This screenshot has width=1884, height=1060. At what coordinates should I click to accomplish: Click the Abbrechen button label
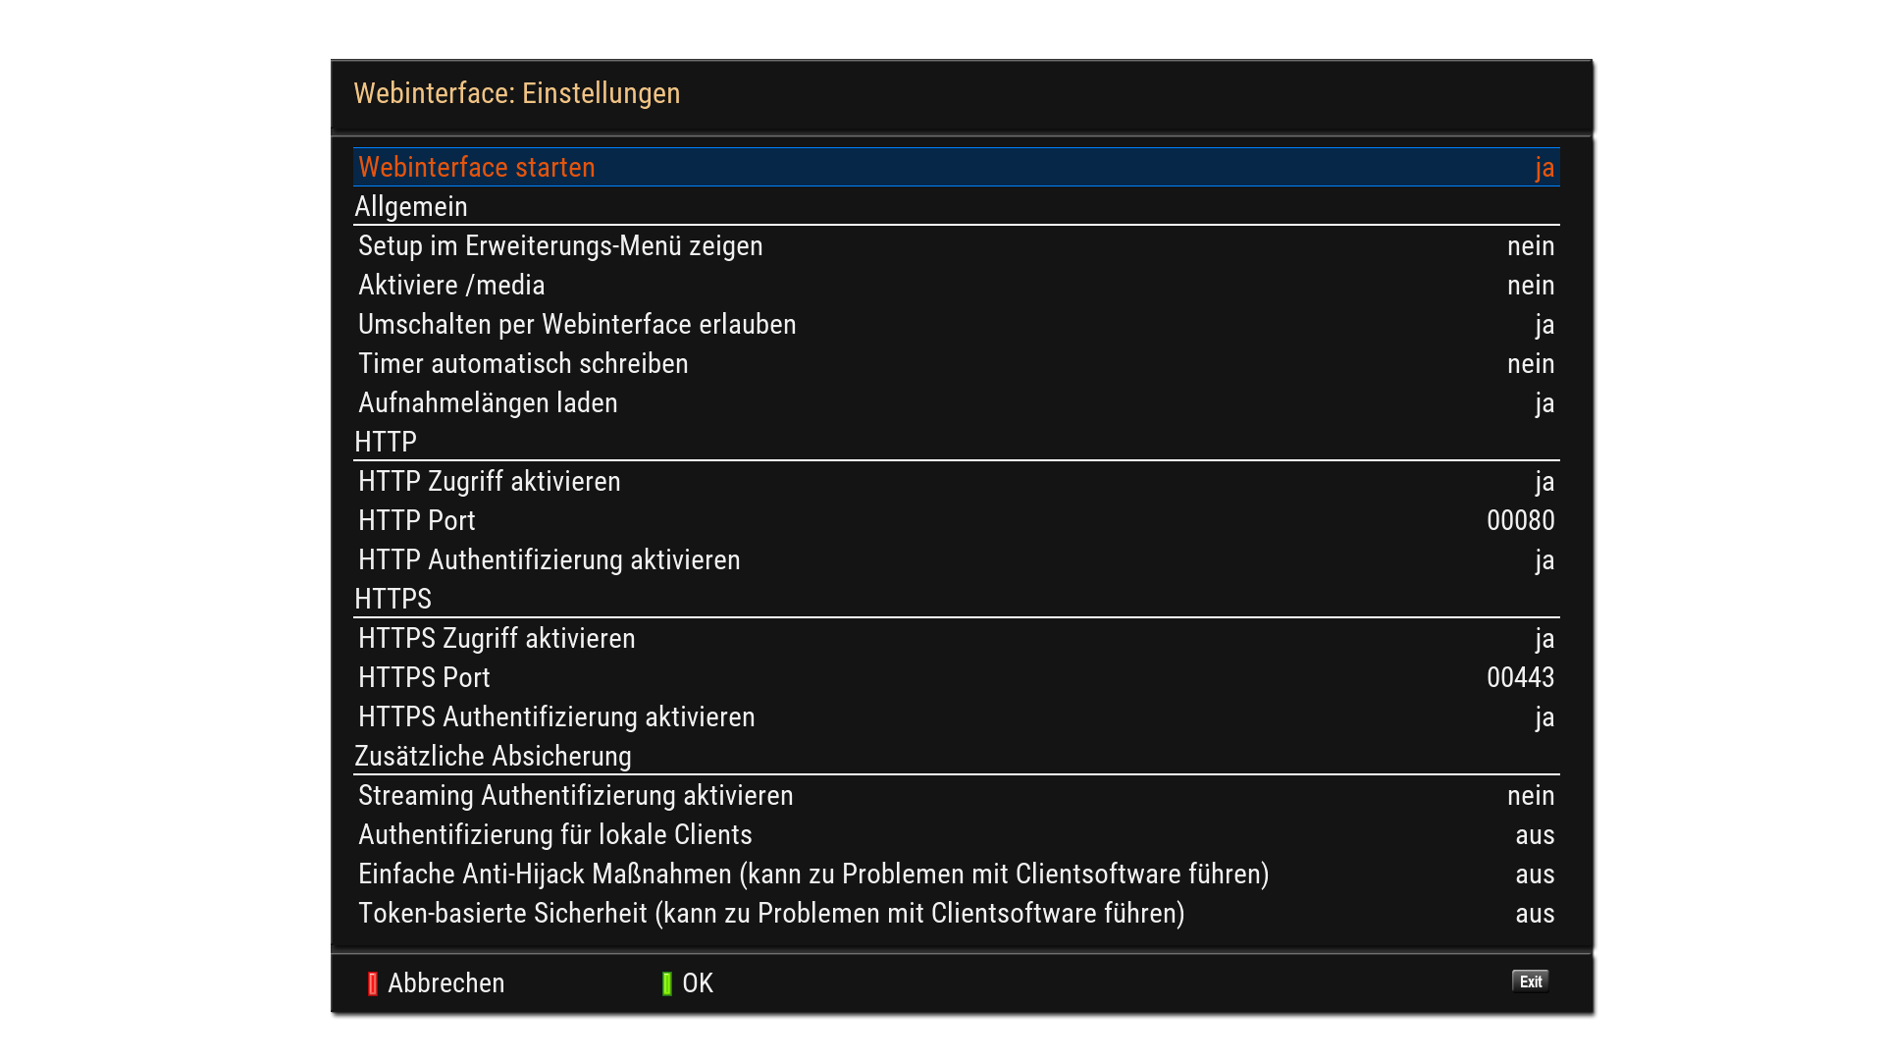point(445,983)
